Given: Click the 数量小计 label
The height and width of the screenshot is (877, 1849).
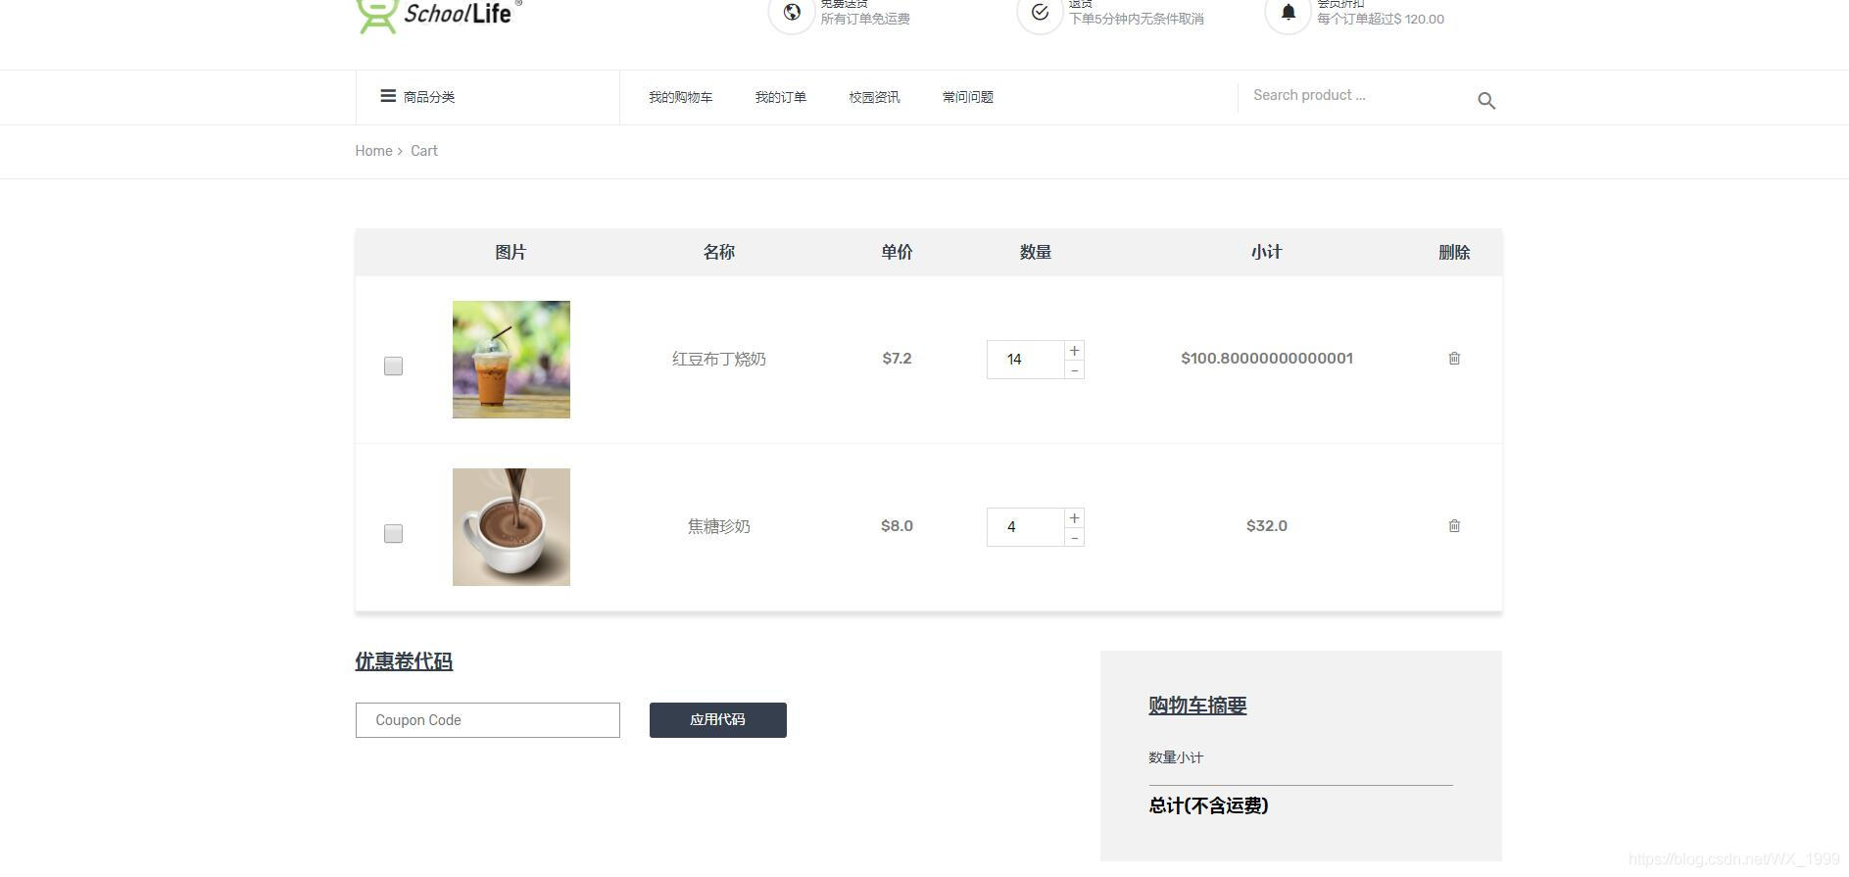Looking at the screenshot, I should point(1176,757).
